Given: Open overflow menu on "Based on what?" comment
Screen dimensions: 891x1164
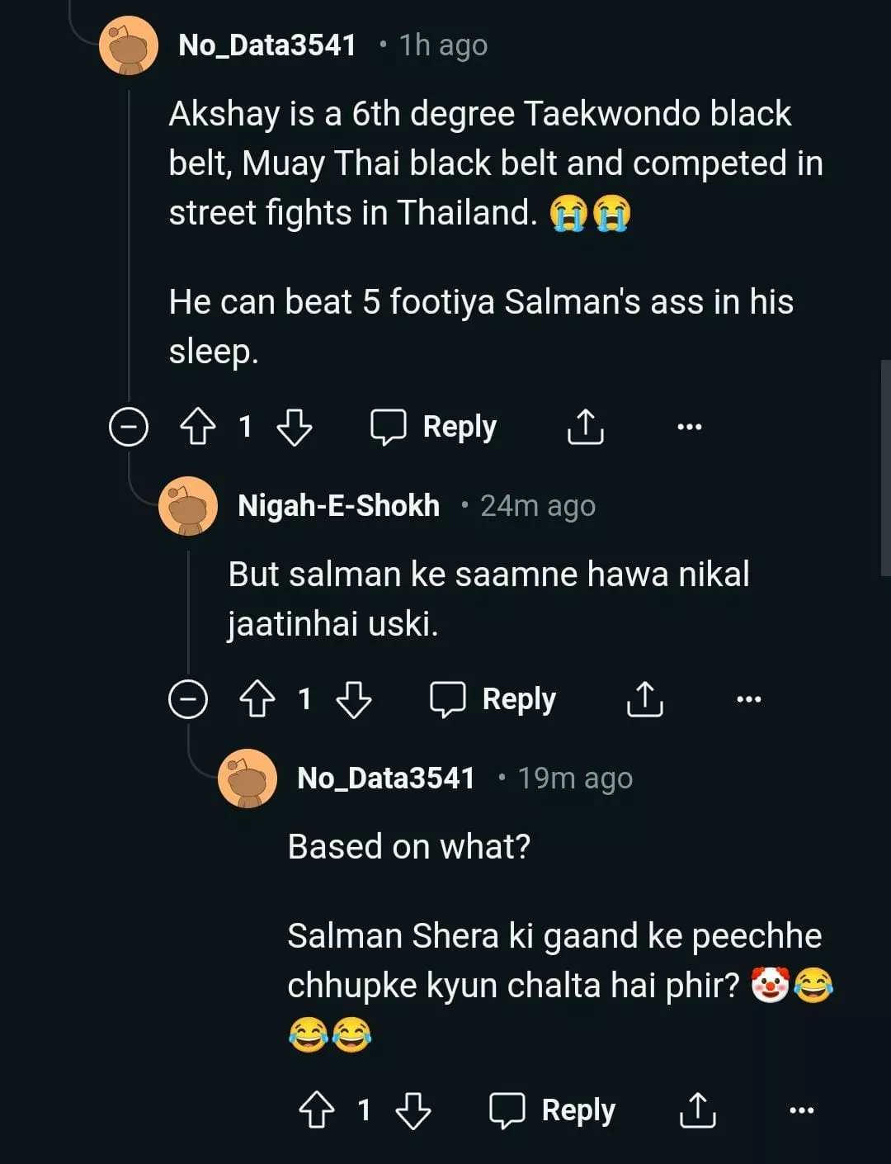Looking at the screenshot, I should coord(802,1110).
